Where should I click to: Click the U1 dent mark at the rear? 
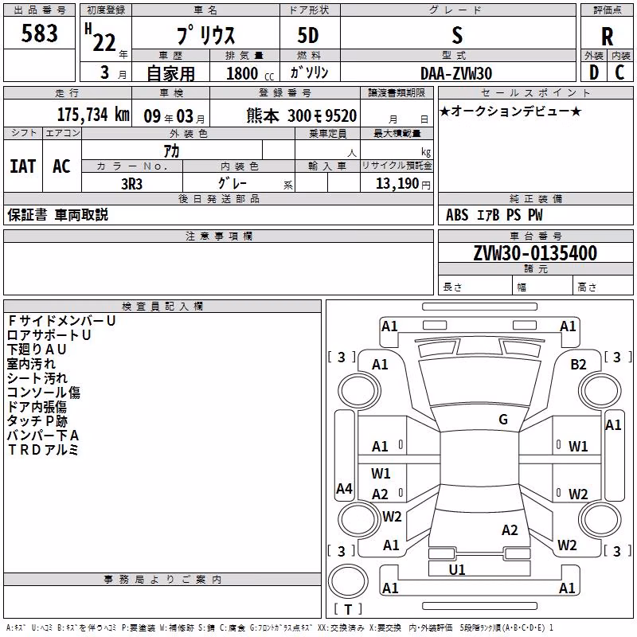456,569
